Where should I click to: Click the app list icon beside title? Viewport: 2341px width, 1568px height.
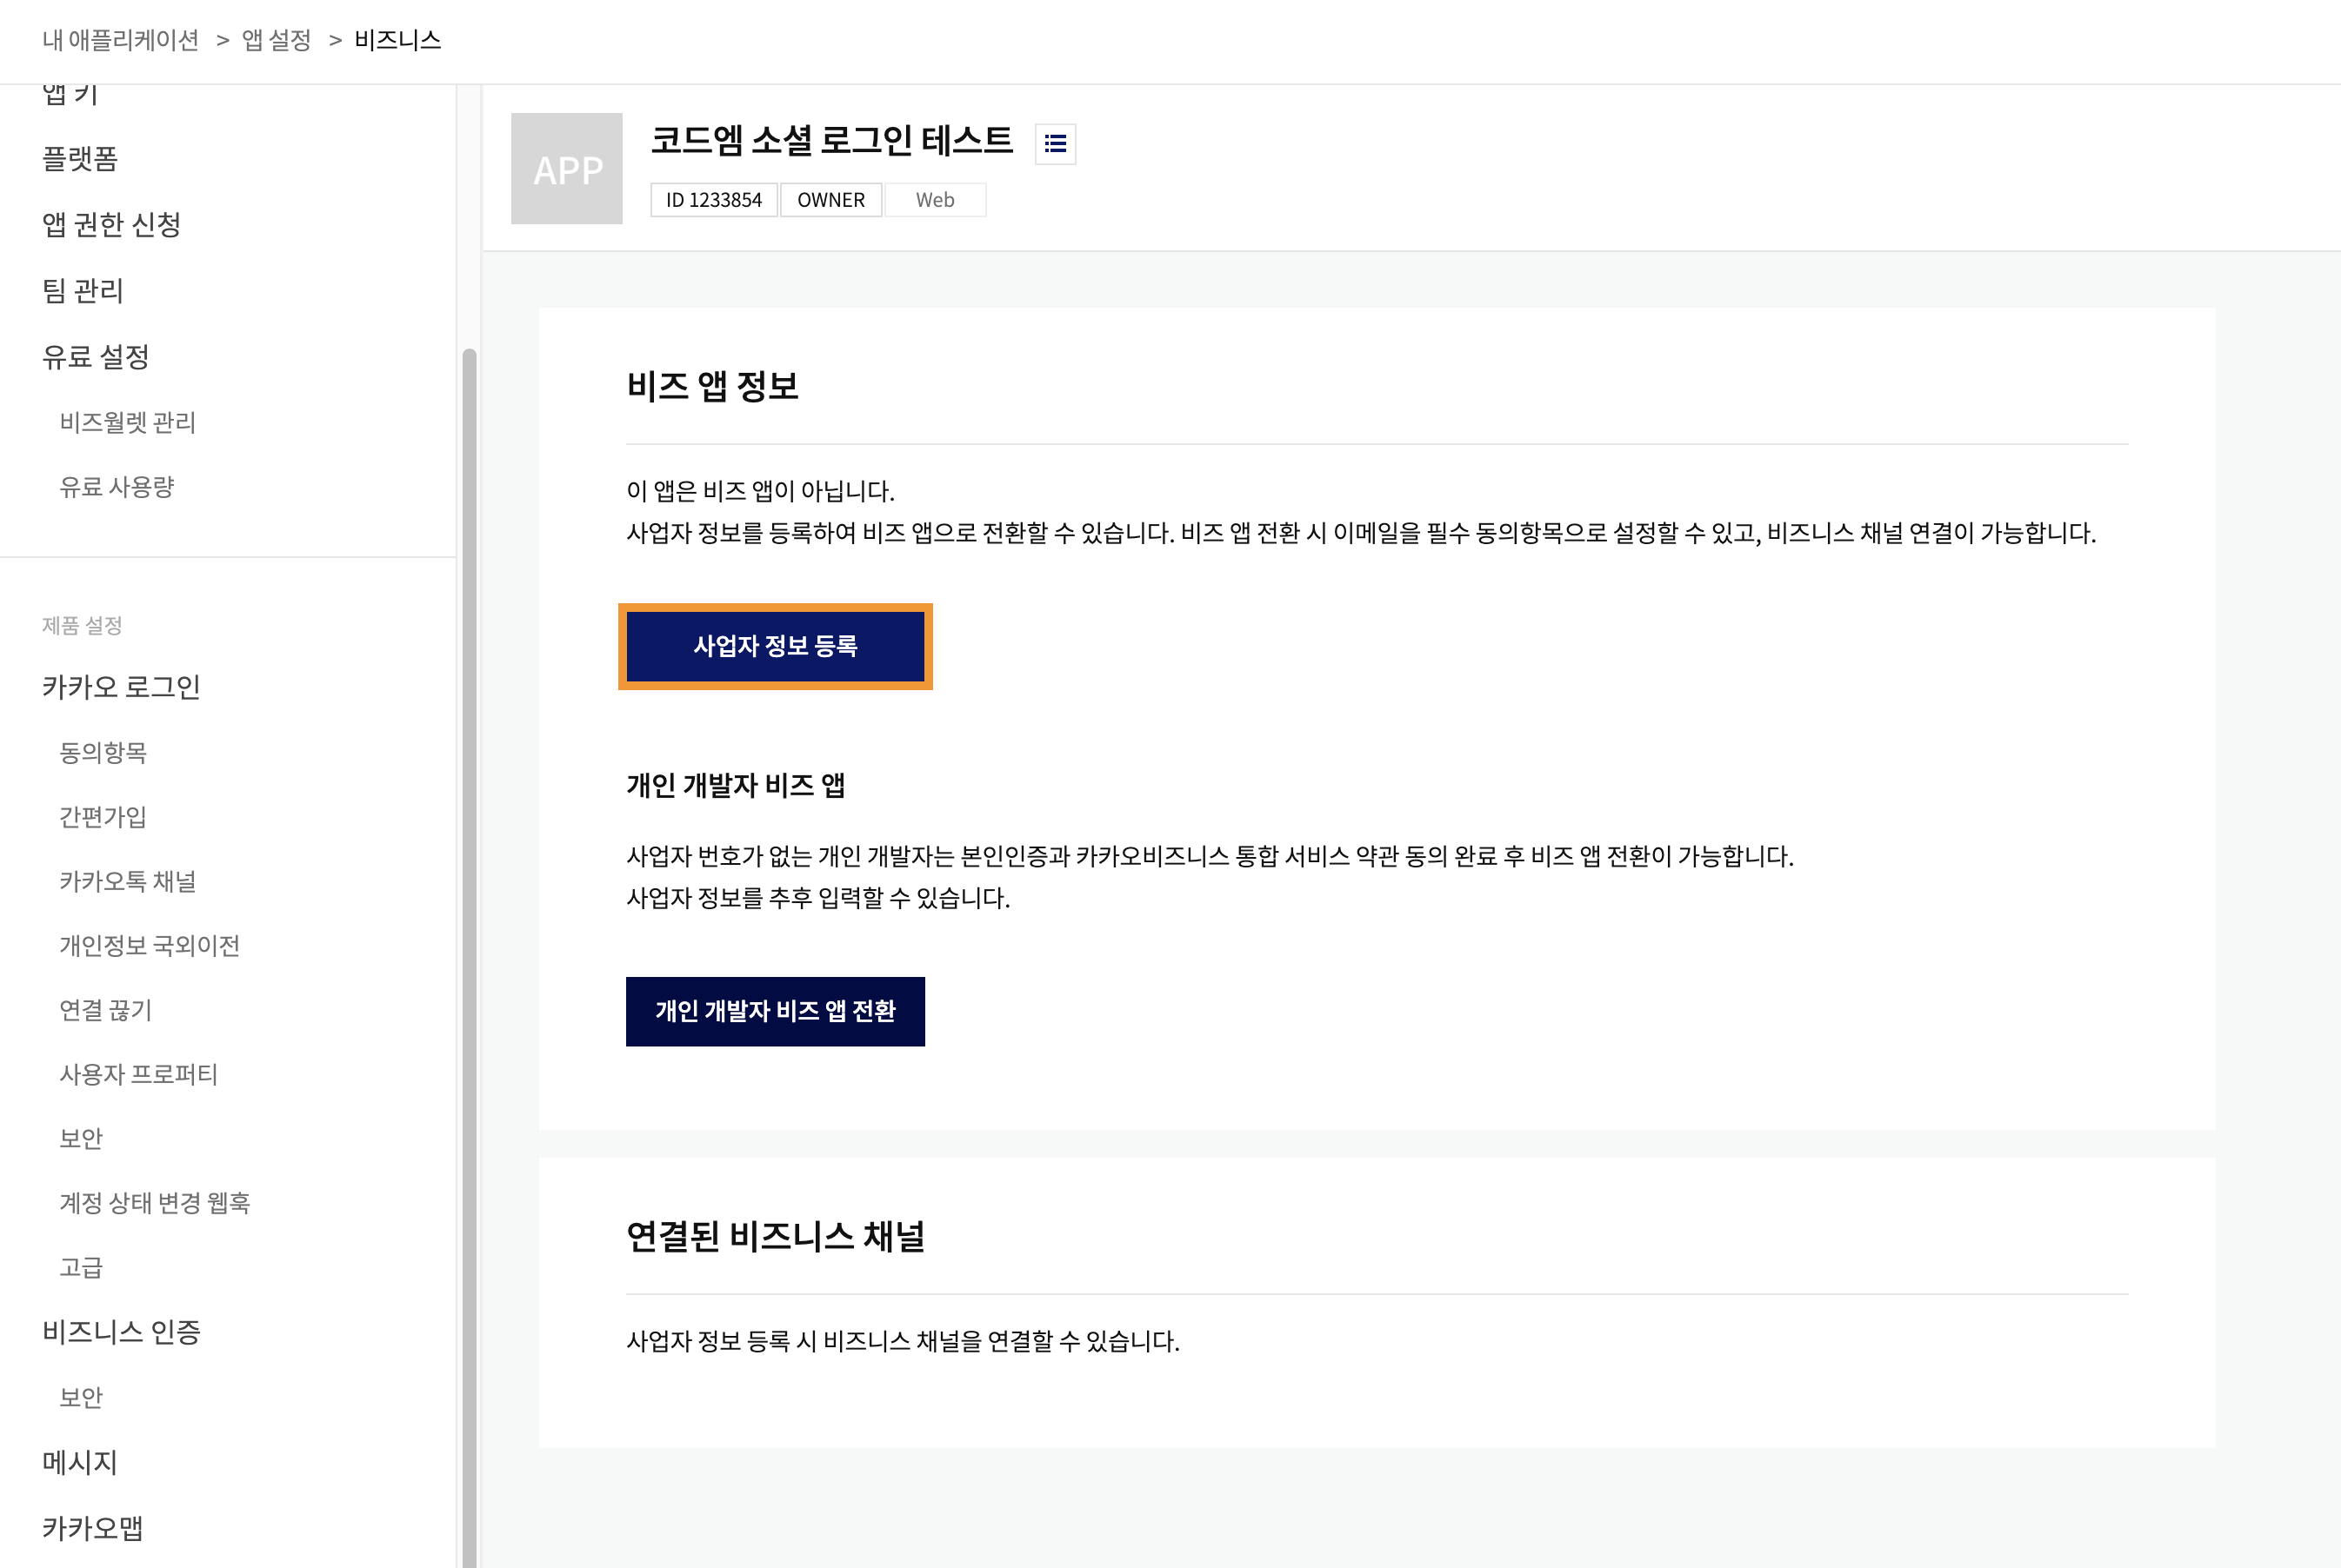coord(1055,144)
